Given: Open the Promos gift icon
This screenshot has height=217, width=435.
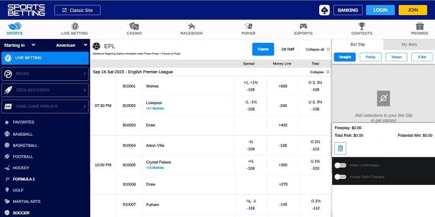Looking at the screenshot, I should (419, 26).
